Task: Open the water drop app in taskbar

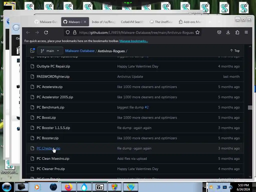Action: click(x=84, y=187)
